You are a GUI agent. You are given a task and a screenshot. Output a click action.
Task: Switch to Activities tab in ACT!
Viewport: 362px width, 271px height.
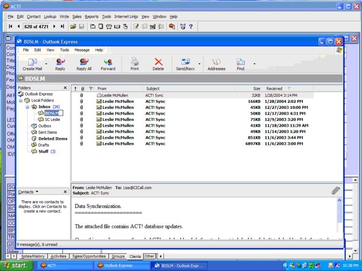coord(59,256)
